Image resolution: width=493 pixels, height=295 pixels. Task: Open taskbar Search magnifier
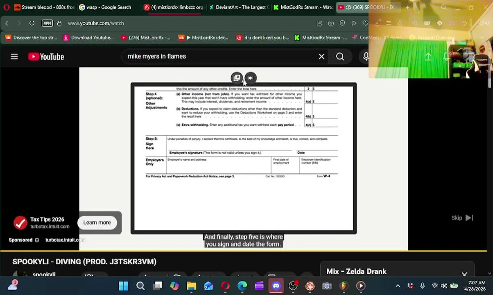coord(140,286)
